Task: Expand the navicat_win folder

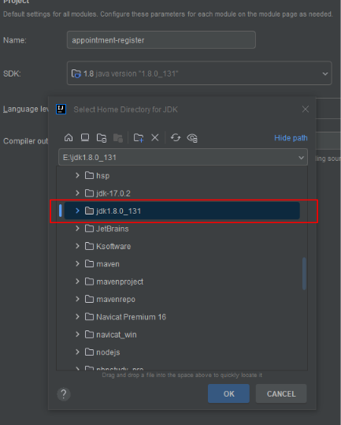Action: click(77, 334)
